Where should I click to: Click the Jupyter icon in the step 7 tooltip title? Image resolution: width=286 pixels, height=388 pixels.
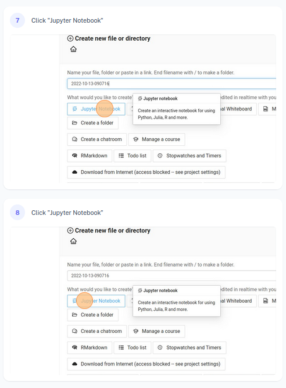point(140,99)
